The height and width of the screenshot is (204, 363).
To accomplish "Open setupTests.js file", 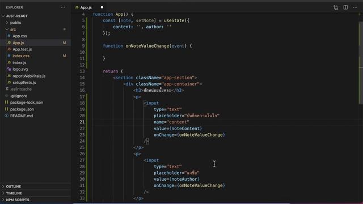I will point(24,82).
